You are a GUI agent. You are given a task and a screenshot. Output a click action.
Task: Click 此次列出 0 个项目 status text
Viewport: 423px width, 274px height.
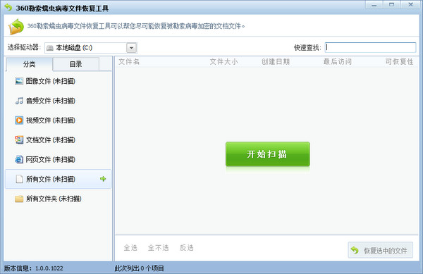(139, 268)
